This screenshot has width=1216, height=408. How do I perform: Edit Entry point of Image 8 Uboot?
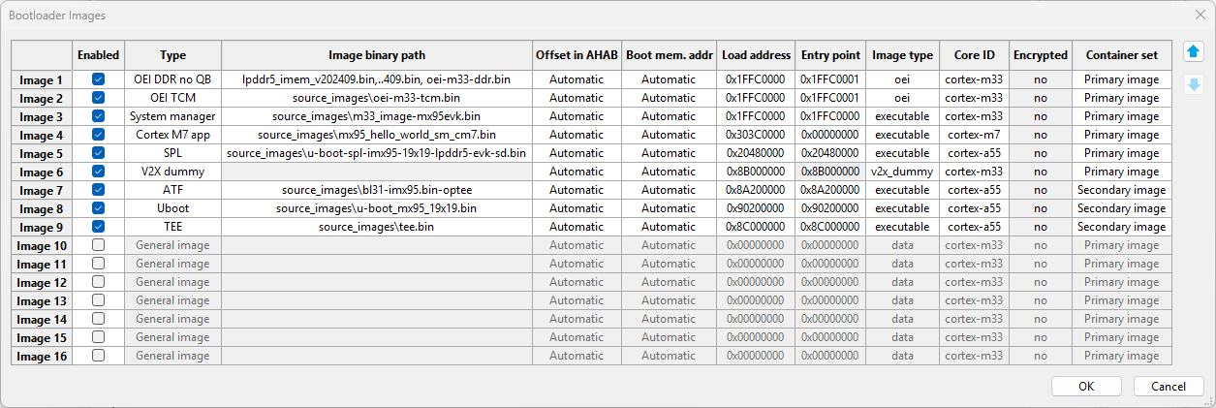coord(829,208)
